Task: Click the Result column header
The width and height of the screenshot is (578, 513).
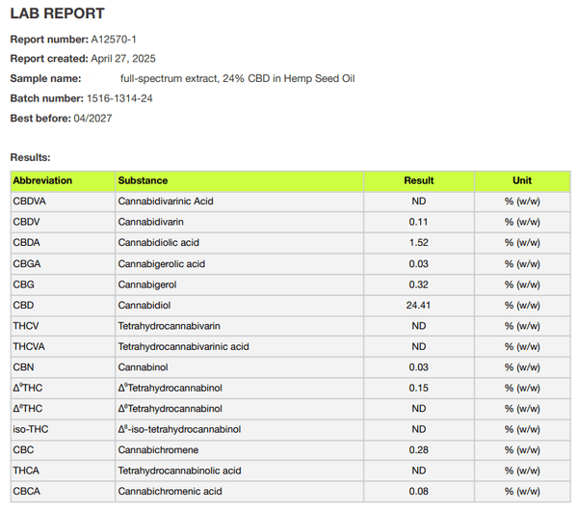Action: point(418,180)
